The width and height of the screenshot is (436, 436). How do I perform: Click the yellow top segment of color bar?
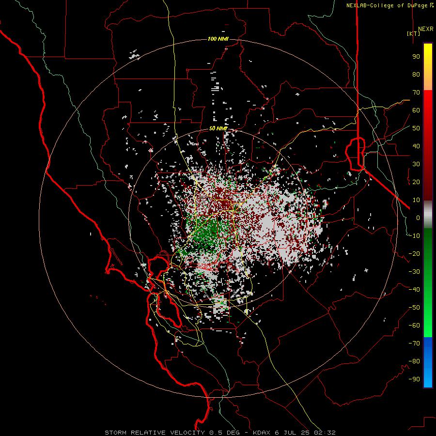point(428,67)
